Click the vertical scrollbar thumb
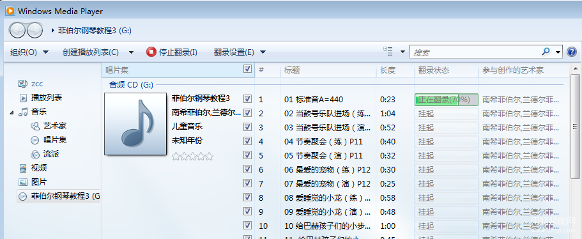 coord(575,126)
